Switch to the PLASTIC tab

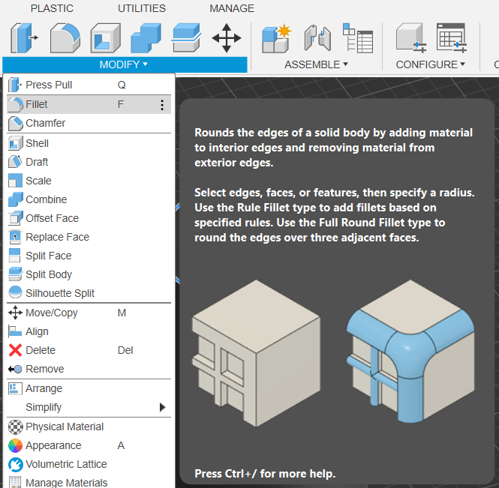point(52,9)
